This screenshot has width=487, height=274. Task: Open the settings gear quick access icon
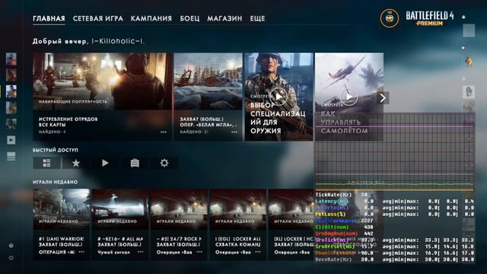[164, 163]
